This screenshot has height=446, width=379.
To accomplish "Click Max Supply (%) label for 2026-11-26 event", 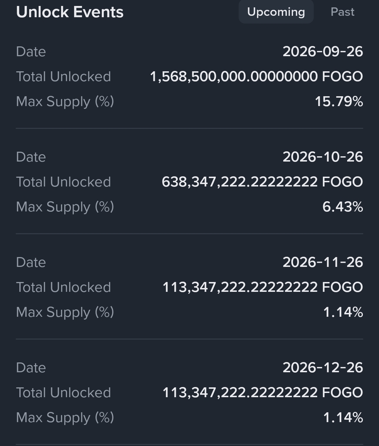I will pyautogui.click(x=65, y=312).
